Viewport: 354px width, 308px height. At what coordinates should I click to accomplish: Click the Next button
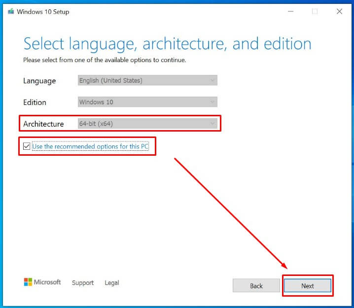coord(308,286)
